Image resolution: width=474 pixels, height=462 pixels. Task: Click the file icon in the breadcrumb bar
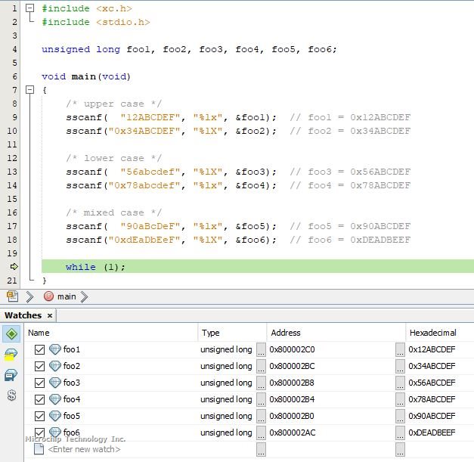click(12, 296)
